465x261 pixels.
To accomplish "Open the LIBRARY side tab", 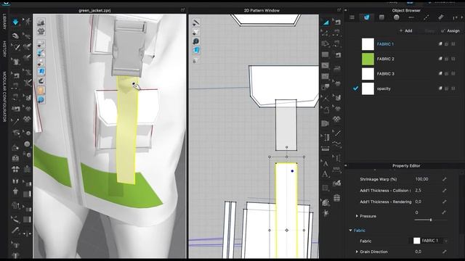I will [x=4, y=22].
